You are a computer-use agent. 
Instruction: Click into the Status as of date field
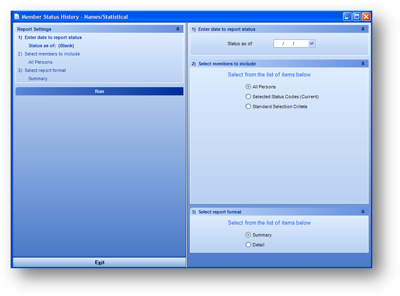point(291,44)
